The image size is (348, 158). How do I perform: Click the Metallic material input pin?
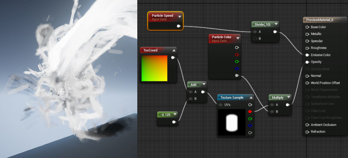point(307,34)
